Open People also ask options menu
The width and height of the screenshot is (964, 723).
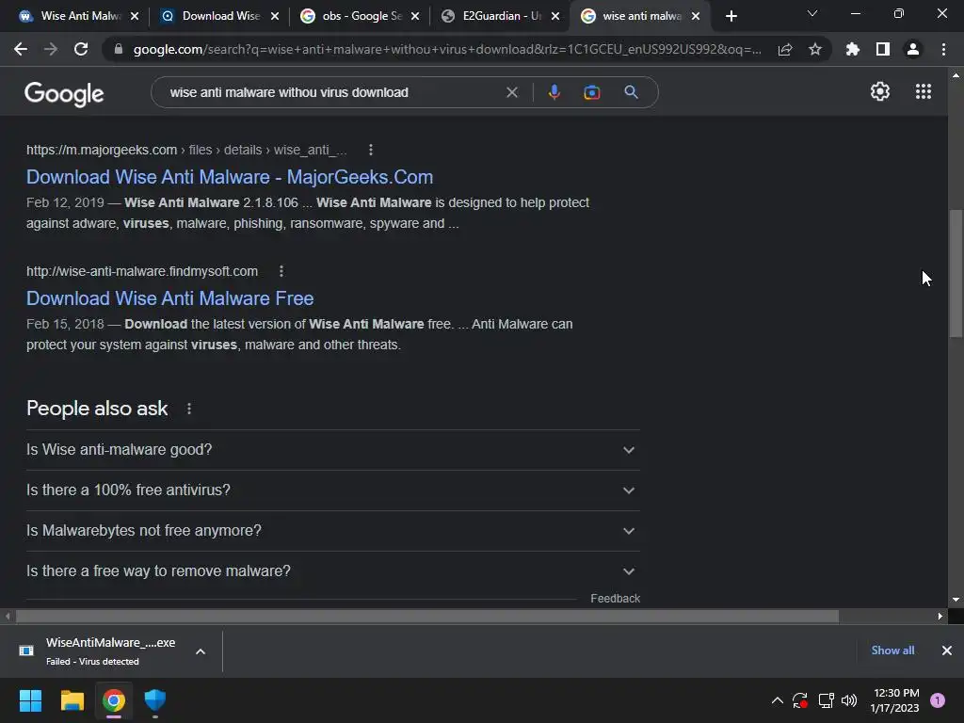click(x=189, y=409)
